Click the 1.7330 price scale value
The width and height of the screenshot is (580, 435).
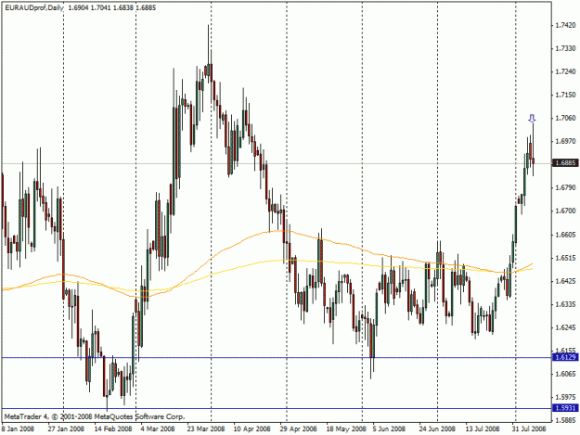(566, 48)
